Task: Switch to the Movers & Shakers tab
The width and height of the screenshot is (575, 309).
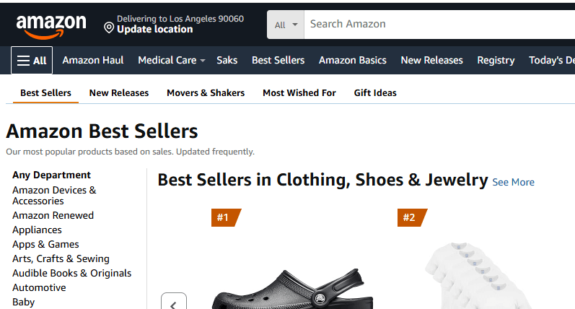Action: click(x=206, y=93)
